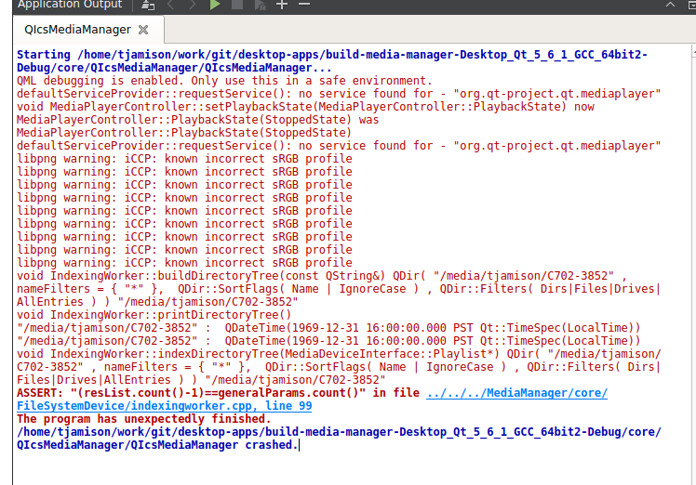Click the 'void IndexingWorker::buildDirectoryTree' line
Image resolution: width=696 pixels, height=485 pixels.
pos(322,276)
